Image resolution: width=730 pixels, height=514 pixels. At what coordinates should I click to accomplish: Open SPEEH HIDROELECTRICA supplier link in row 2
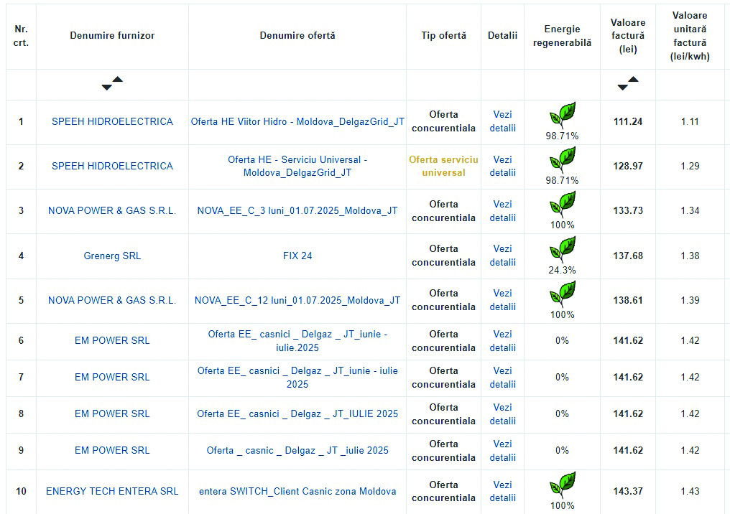112,166
